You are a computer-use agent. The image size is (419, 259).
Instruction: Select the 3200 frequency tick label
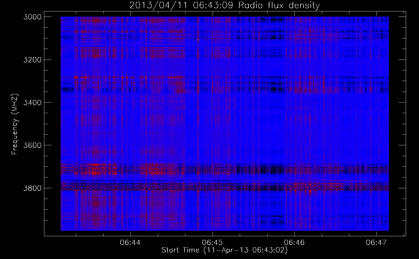pos(32,60)
